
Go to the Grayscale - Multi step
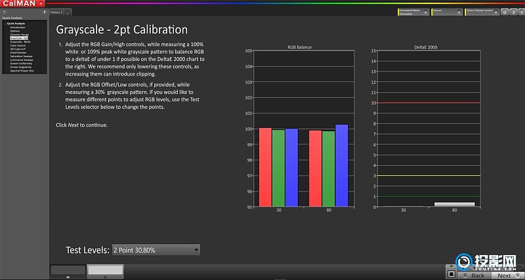[20, 42]
